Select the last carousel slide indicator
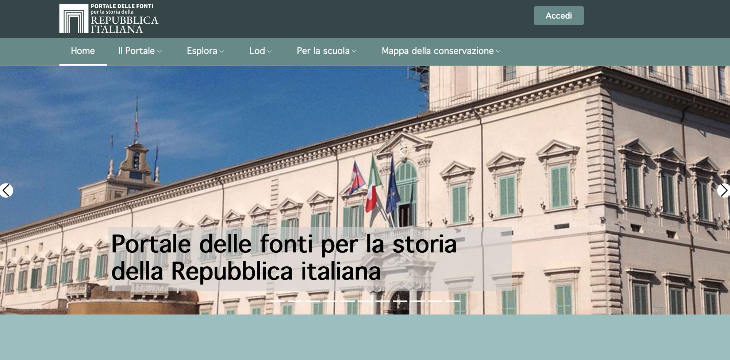The height and width of the screenshot is (360, 730). [452, 301]
